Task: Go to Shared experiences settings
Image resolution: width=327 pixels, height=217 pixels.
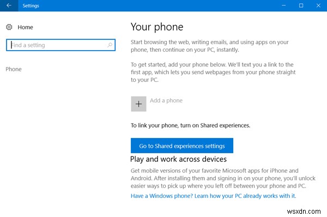Action: click(182, 146)
